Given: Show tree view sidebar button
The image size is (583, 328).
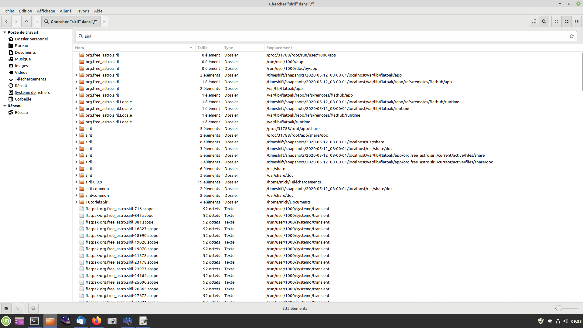Looking at the screenshot, I should pos(18,308).
